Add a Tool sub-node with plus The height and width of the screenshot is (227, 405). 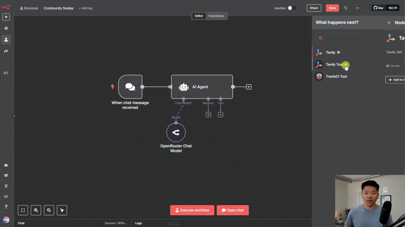[x=221, y=115]
